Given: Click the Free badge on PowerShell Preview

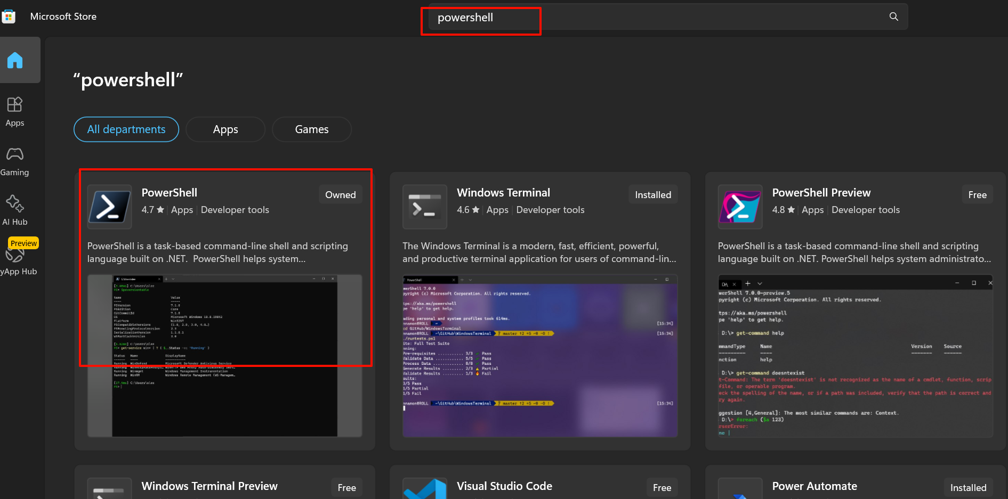Looking at the screenshot, I should (977, 194).
